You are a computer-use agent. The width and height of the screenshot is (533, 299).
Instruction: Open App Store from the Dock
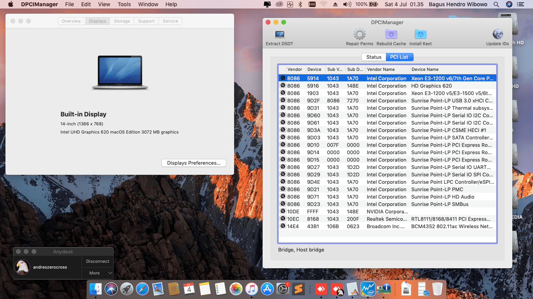(267, 289)
